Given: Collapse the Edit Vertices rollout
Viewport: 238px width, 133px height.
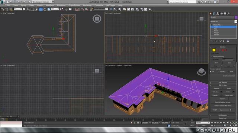Looking at the screenshot, I should [223, 85].
